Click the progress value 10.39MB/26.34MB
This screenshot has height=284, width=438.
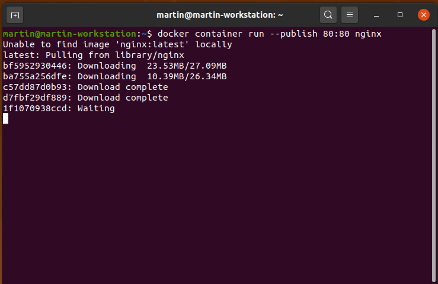[x=187, y=76]
